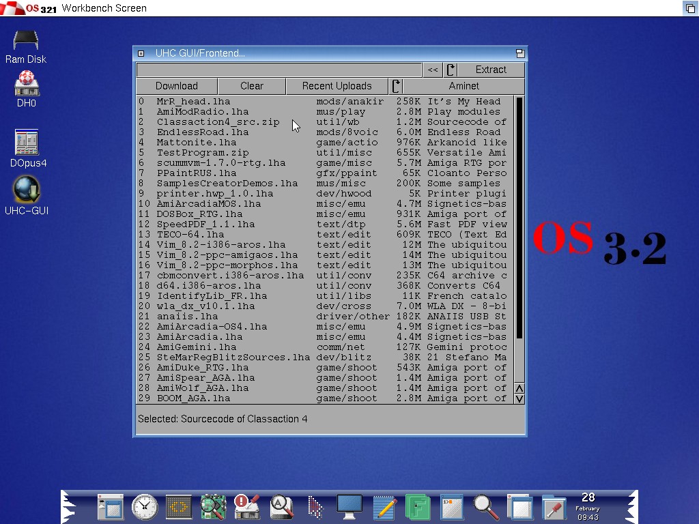This screenshot has width=699, height=524.
Task: Click the Recent Uploads button
Action: pyautogui.click(x=337, y=86)
